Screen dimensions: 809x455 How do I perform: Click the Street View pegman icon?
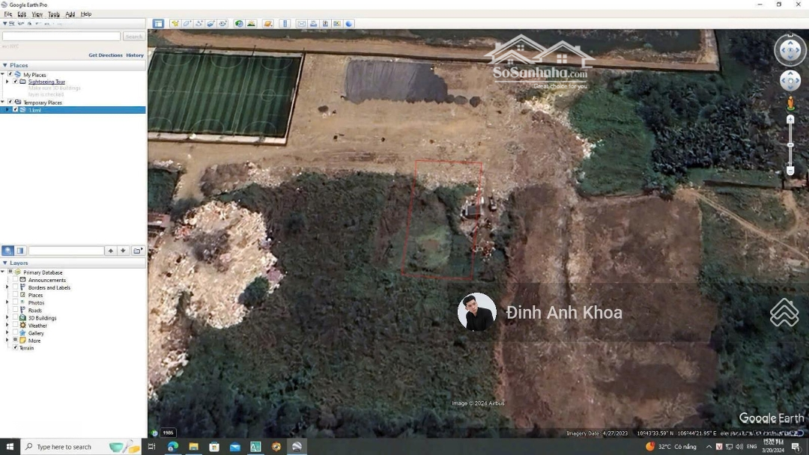(x=790, y=103)
